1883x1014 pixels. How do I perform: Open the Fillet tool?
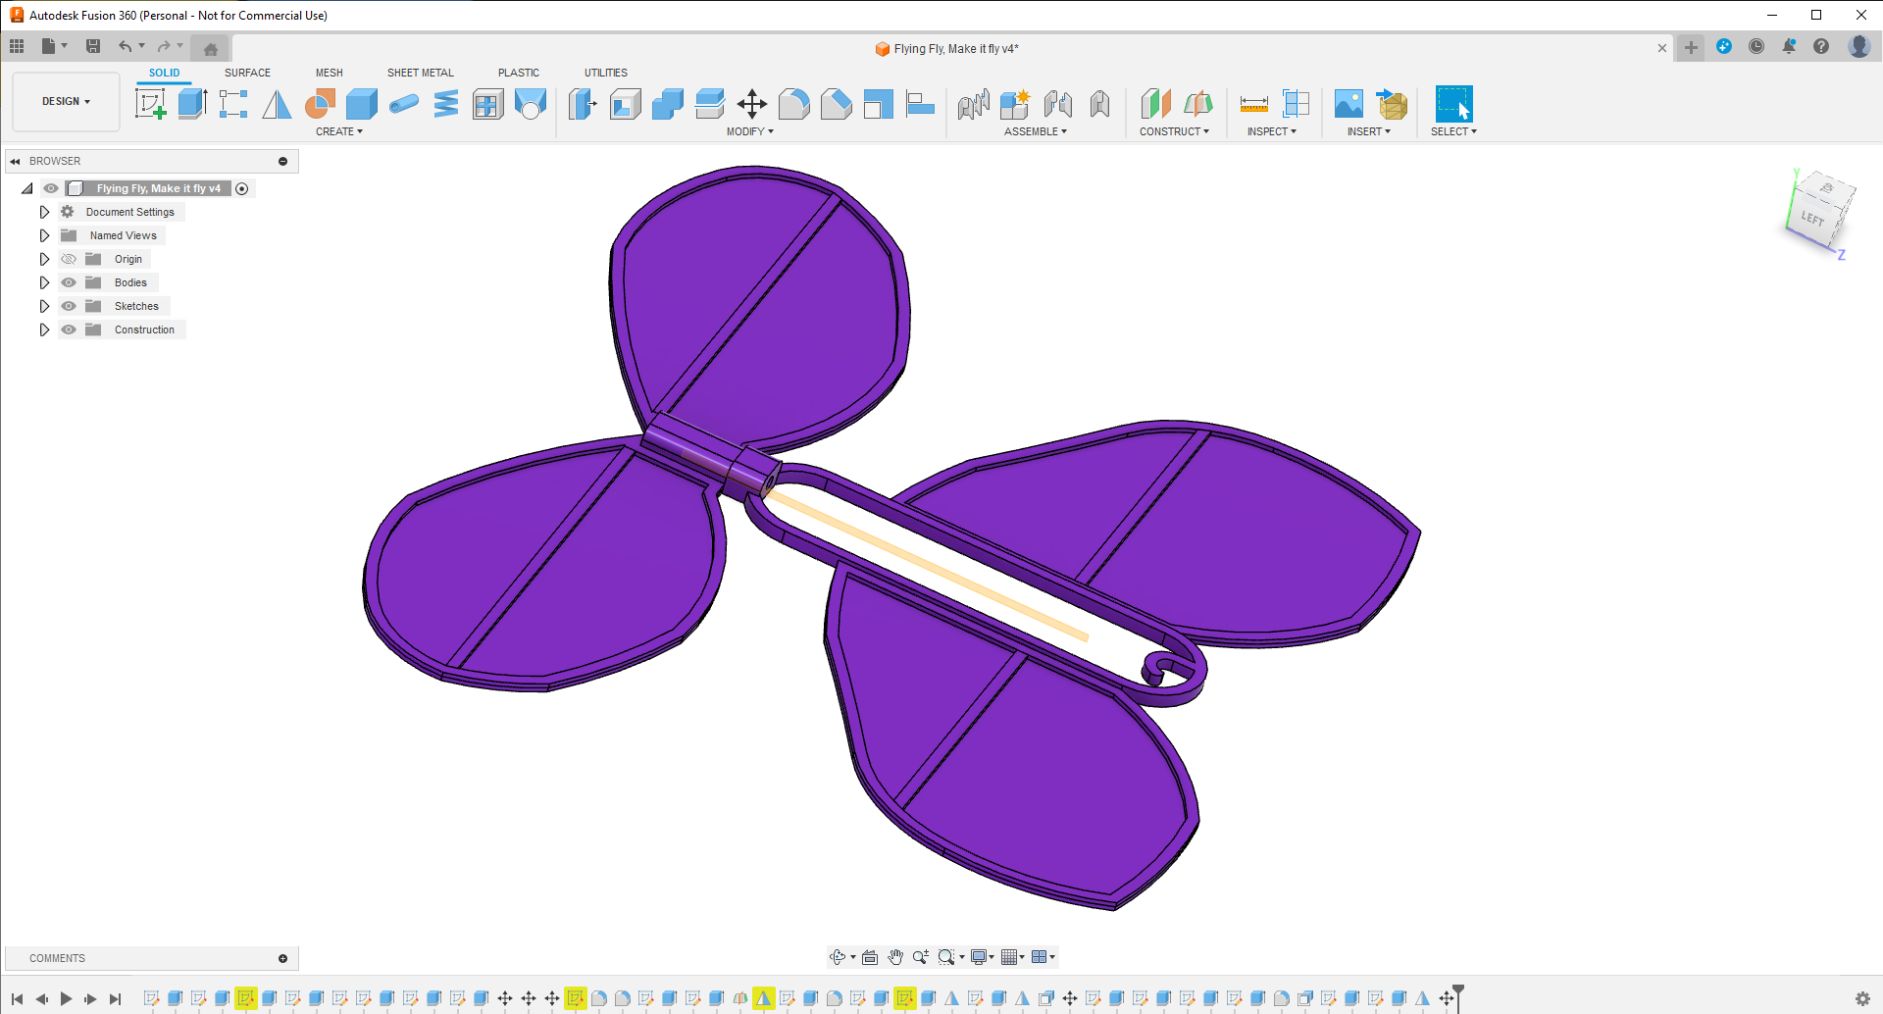(793, 104)
